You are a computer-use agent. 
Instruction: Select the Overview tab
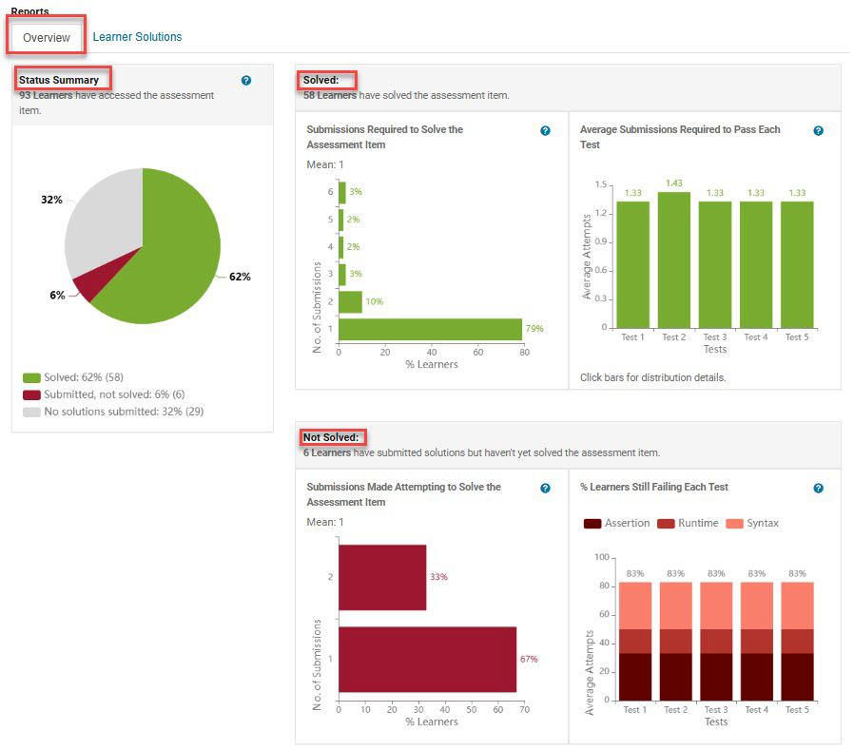[x=47, y=38]
